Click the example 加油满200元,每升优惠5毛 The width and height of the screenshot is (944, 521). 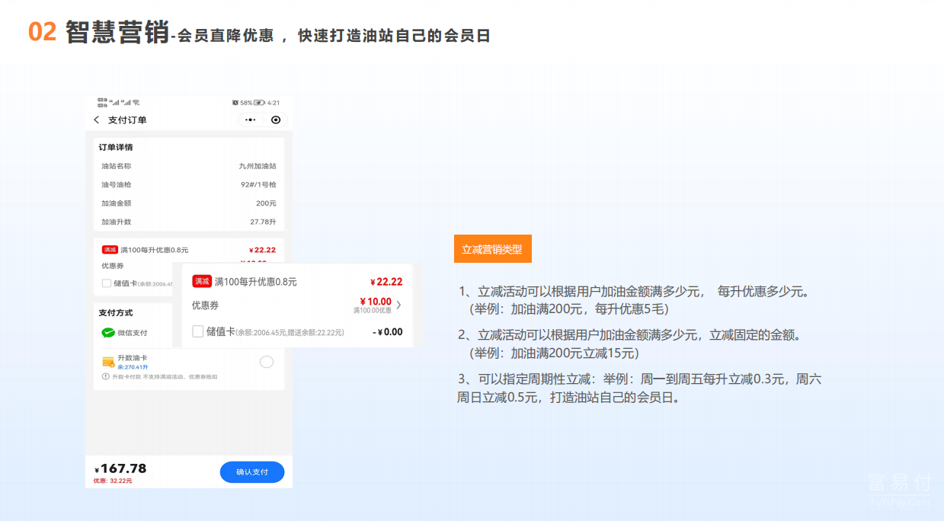(569, 309)
